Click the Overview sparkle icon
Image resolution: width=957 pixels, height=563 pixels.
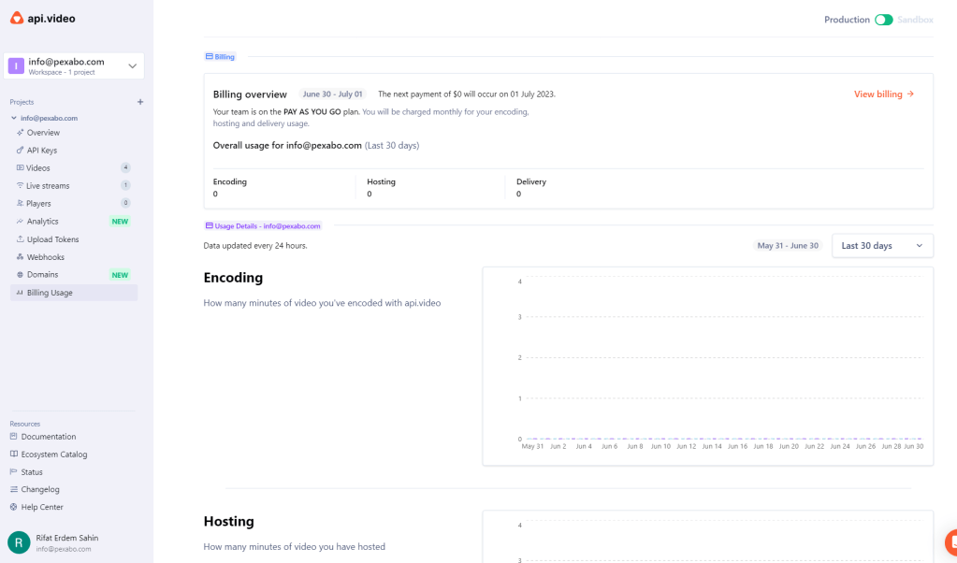(x=21, y=133)
